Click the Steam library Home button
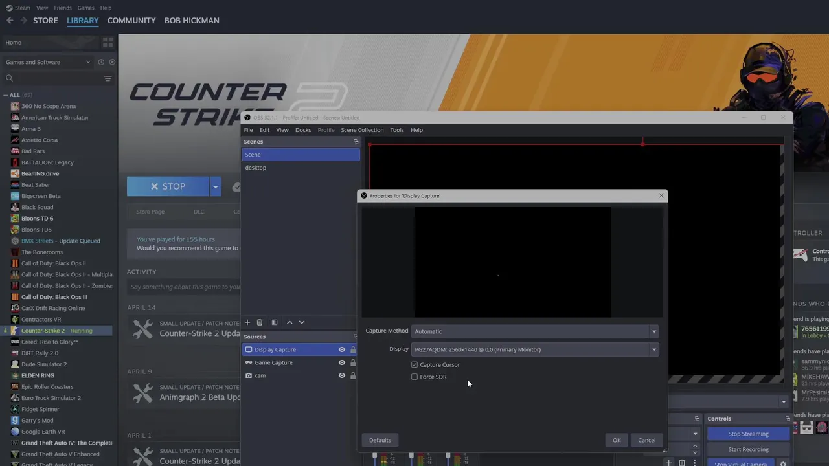Image resolution: width=829 pixels, height=466 pixels. (49, 43)
